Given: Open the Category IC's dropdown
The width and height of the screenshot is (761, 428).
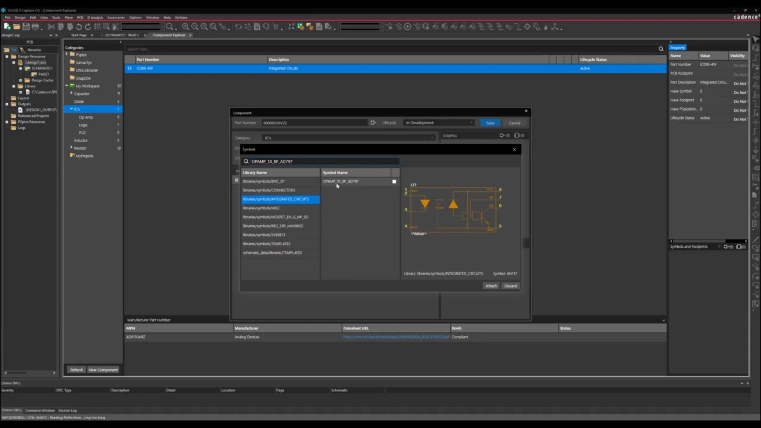Looking at the screenshot, I should click(349, 138).
